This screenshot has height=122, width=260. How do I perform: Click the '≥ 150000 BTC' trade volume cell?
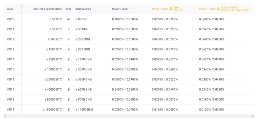point(52,110)
